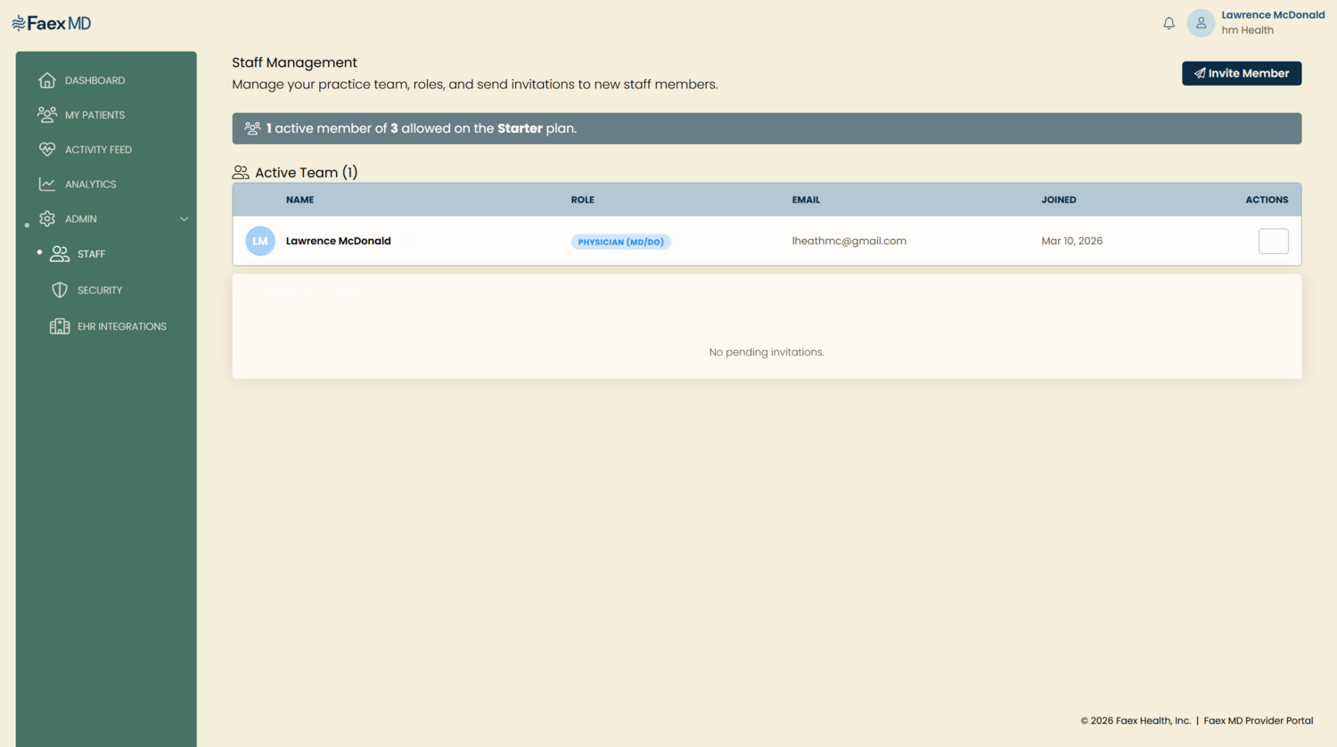Select the Activity Feed heartbeat icon

[47, 150]
